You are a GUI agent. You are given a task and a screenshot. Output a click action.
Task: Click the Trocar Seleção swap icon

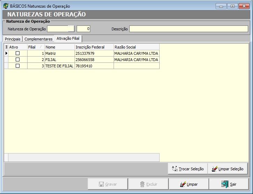tap(175, 169)
